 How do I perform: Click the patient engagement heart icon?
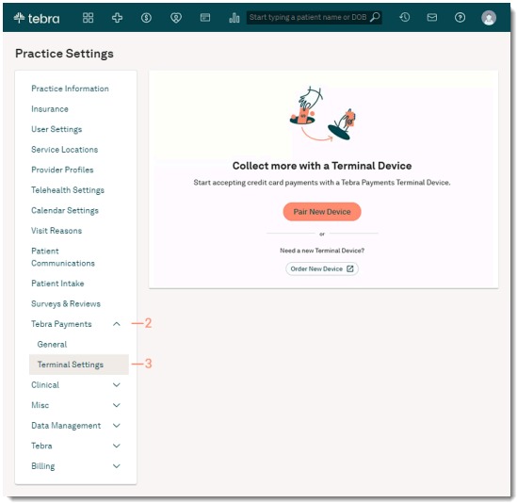[176, 18]
